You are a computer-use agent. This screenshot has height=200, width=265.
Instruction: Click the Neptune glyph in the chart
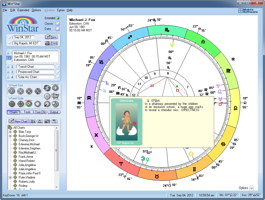pos(172,45)
